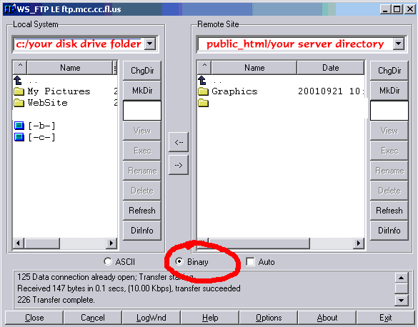Screen dimensions: 418x327
Task: Click the remote parent directory up-arrow icon
Action: (x=202, y=80)
